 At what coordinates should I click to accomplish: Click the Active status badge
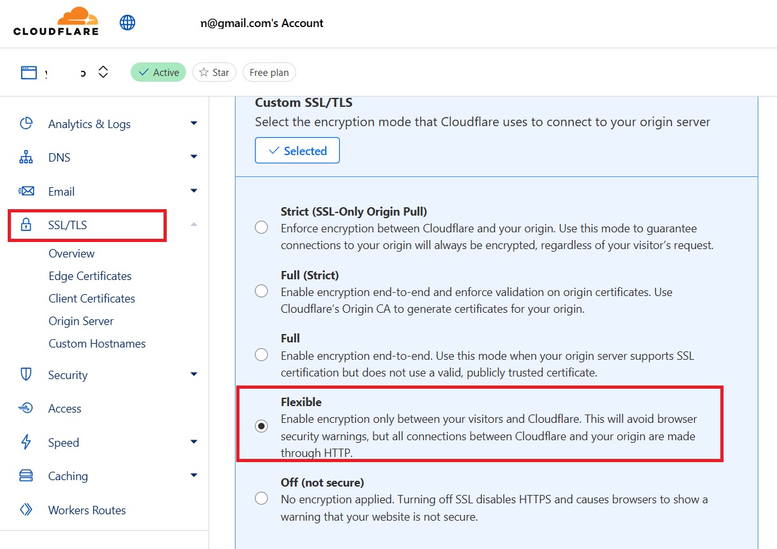pos(158,72)
